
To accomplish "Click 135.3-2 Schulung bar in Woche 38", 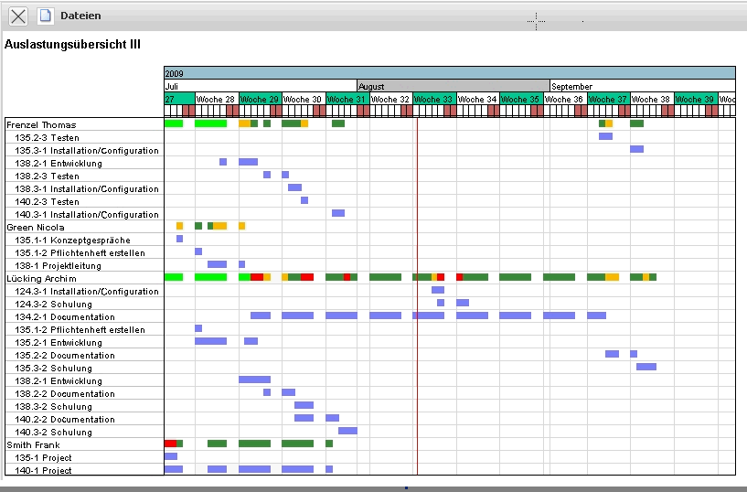I will (646, 367).
